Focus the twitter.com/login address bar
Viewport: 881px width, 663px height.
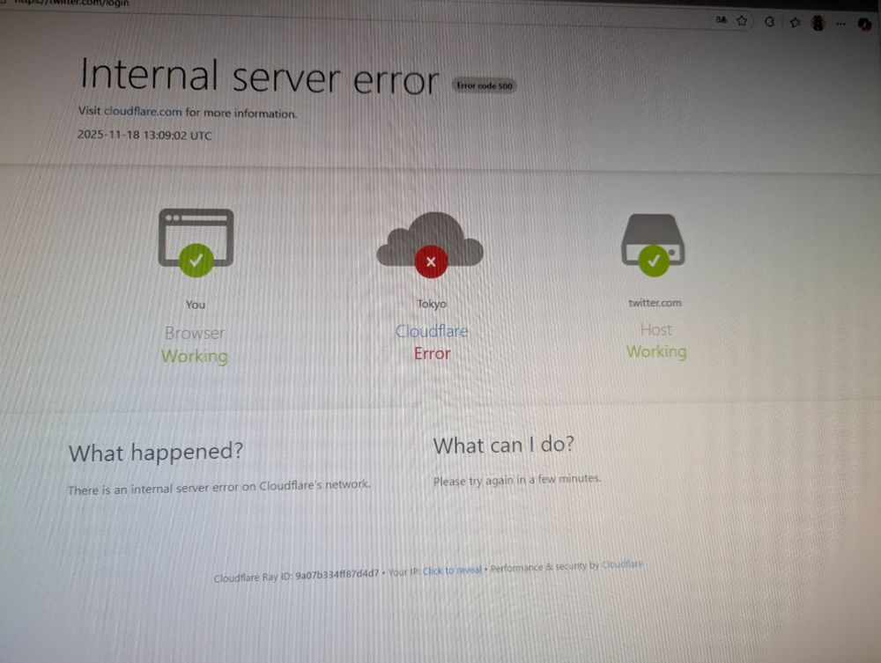pos(73,3)
